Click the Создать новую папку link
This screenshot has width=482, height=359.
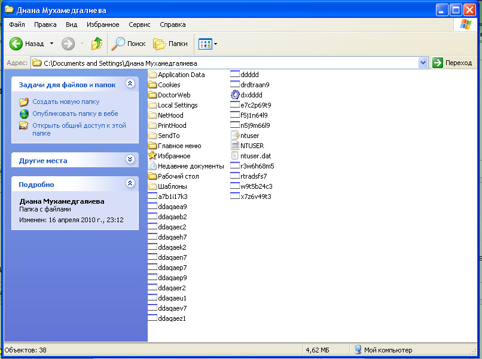66,102
